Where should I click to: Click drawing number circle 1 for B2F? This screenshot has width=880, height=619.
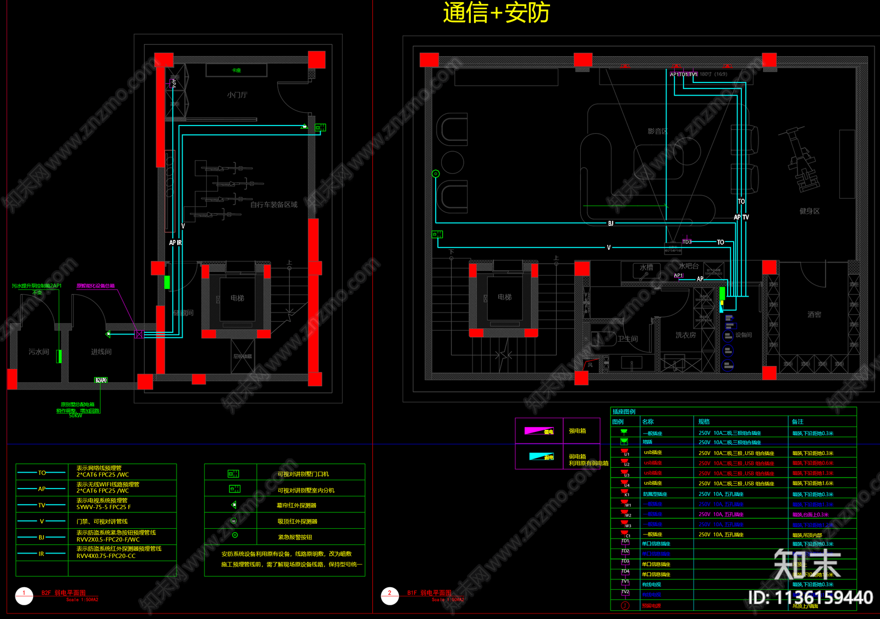pos(24,596)
